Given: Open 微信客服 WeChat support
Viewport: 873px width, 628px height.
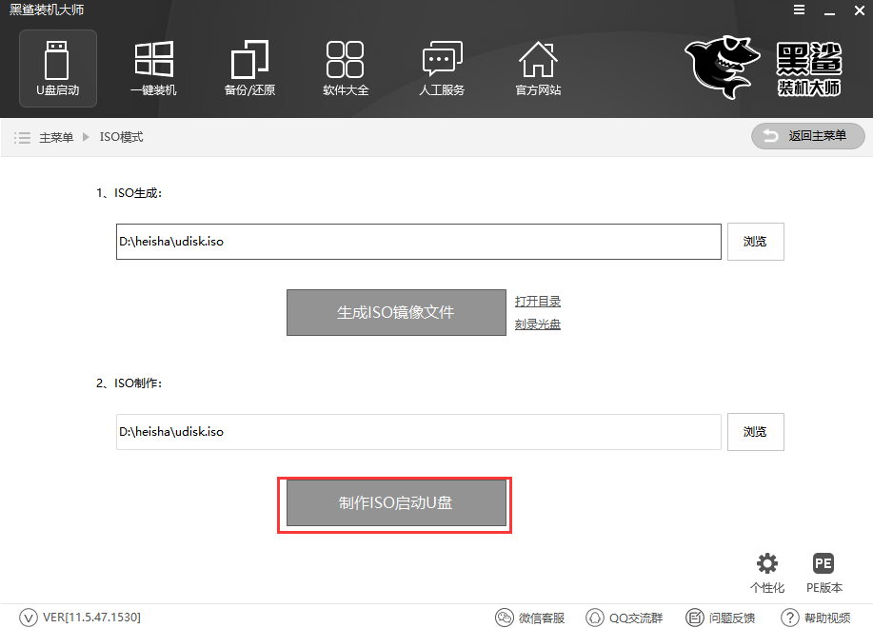Looking at the screenshot, I should point(529,617).
